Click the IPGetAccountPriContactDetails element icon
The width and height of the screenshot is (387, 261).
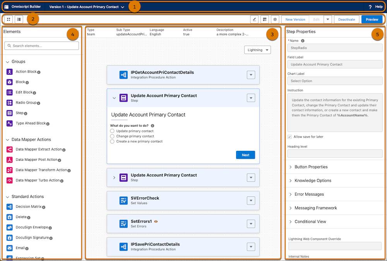click(x=123, y=75)
